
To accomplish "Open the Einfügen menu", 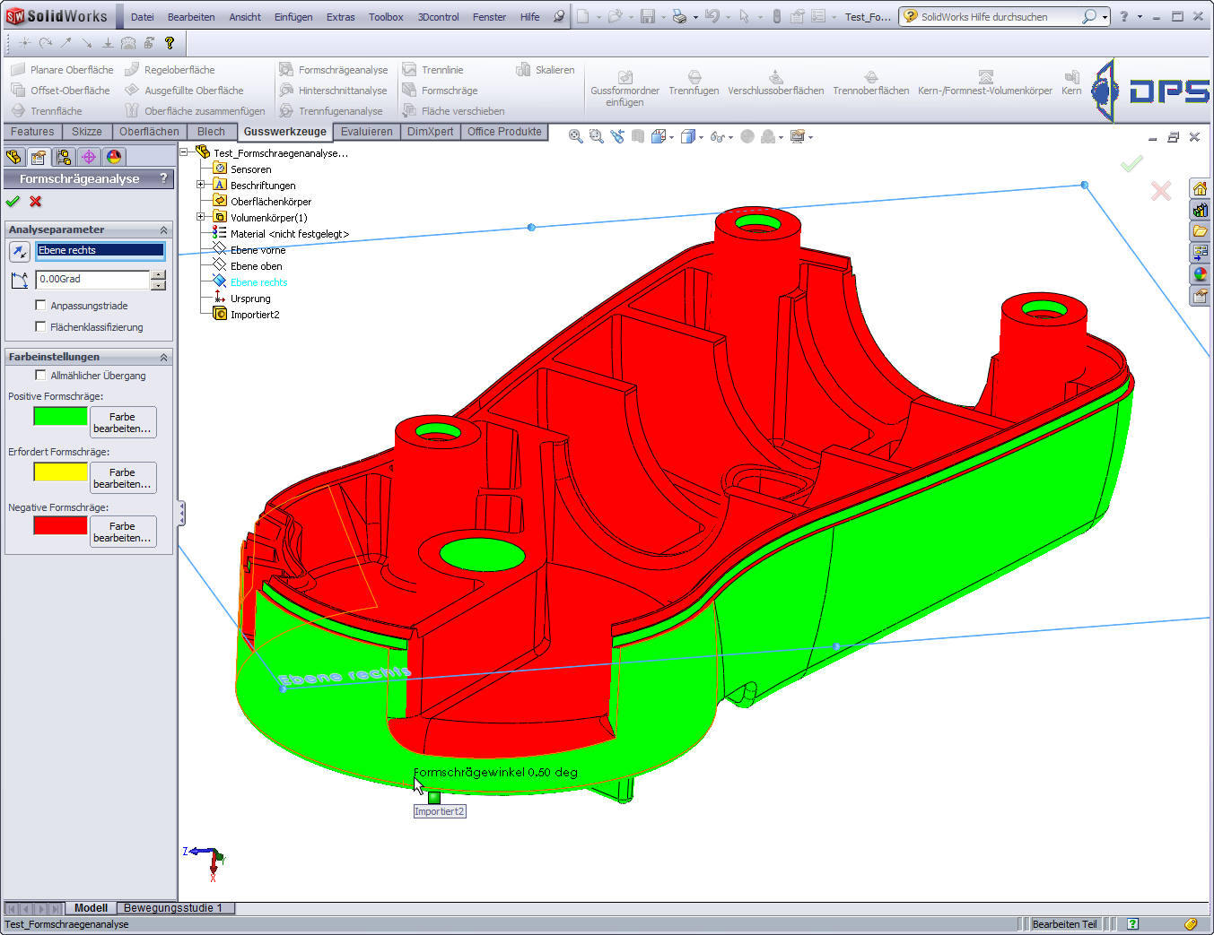I will [x=293, y=17].
